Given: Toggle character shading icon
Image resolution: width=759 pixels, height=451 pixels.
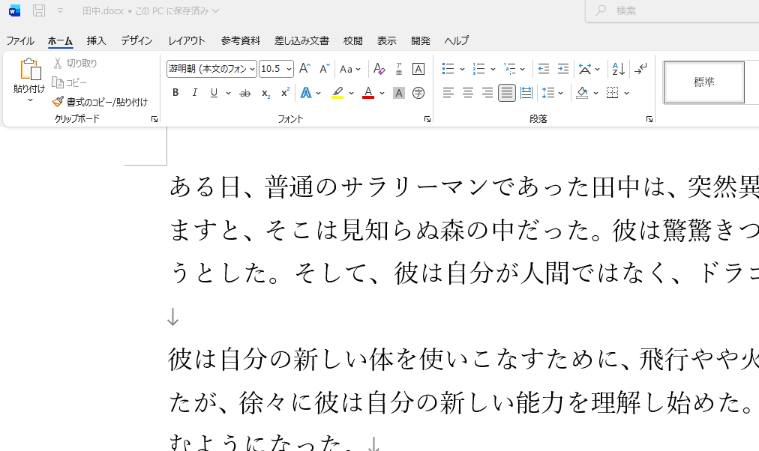Looking at the screenshot, I should pos(399,93).
